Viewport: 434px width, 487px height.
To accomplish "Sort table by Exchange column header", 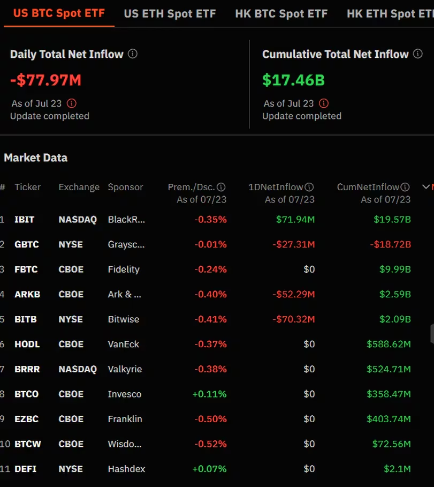I will [x=79, y=187].
